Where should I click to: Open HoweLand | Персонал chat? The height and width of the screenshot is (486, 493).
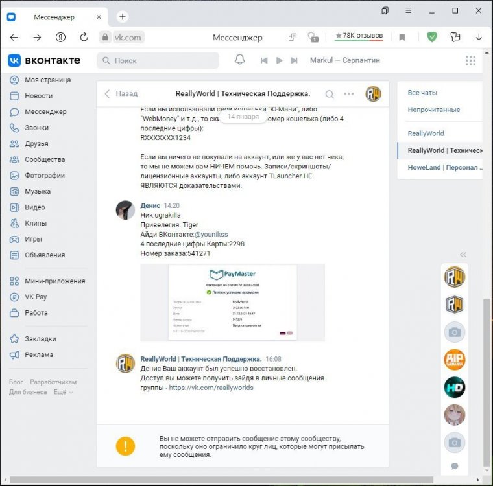[x=445, y=167]
